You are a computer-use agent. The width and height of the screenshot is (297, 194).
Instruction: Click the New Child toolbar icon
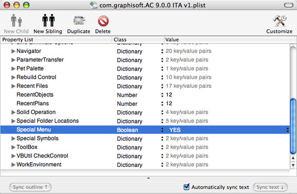point(16,20)
